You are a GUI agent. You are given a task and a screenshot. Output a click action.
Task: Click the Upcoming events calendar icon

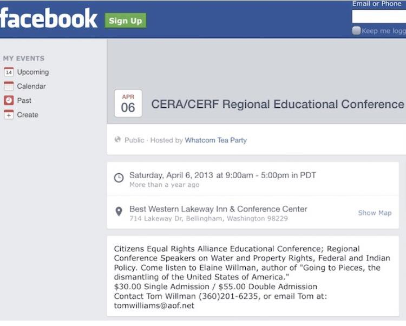9,72
